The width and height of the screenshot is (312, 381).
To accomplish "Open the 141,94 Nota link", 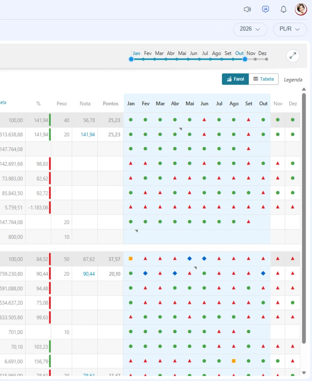I will tap(88, 135).
